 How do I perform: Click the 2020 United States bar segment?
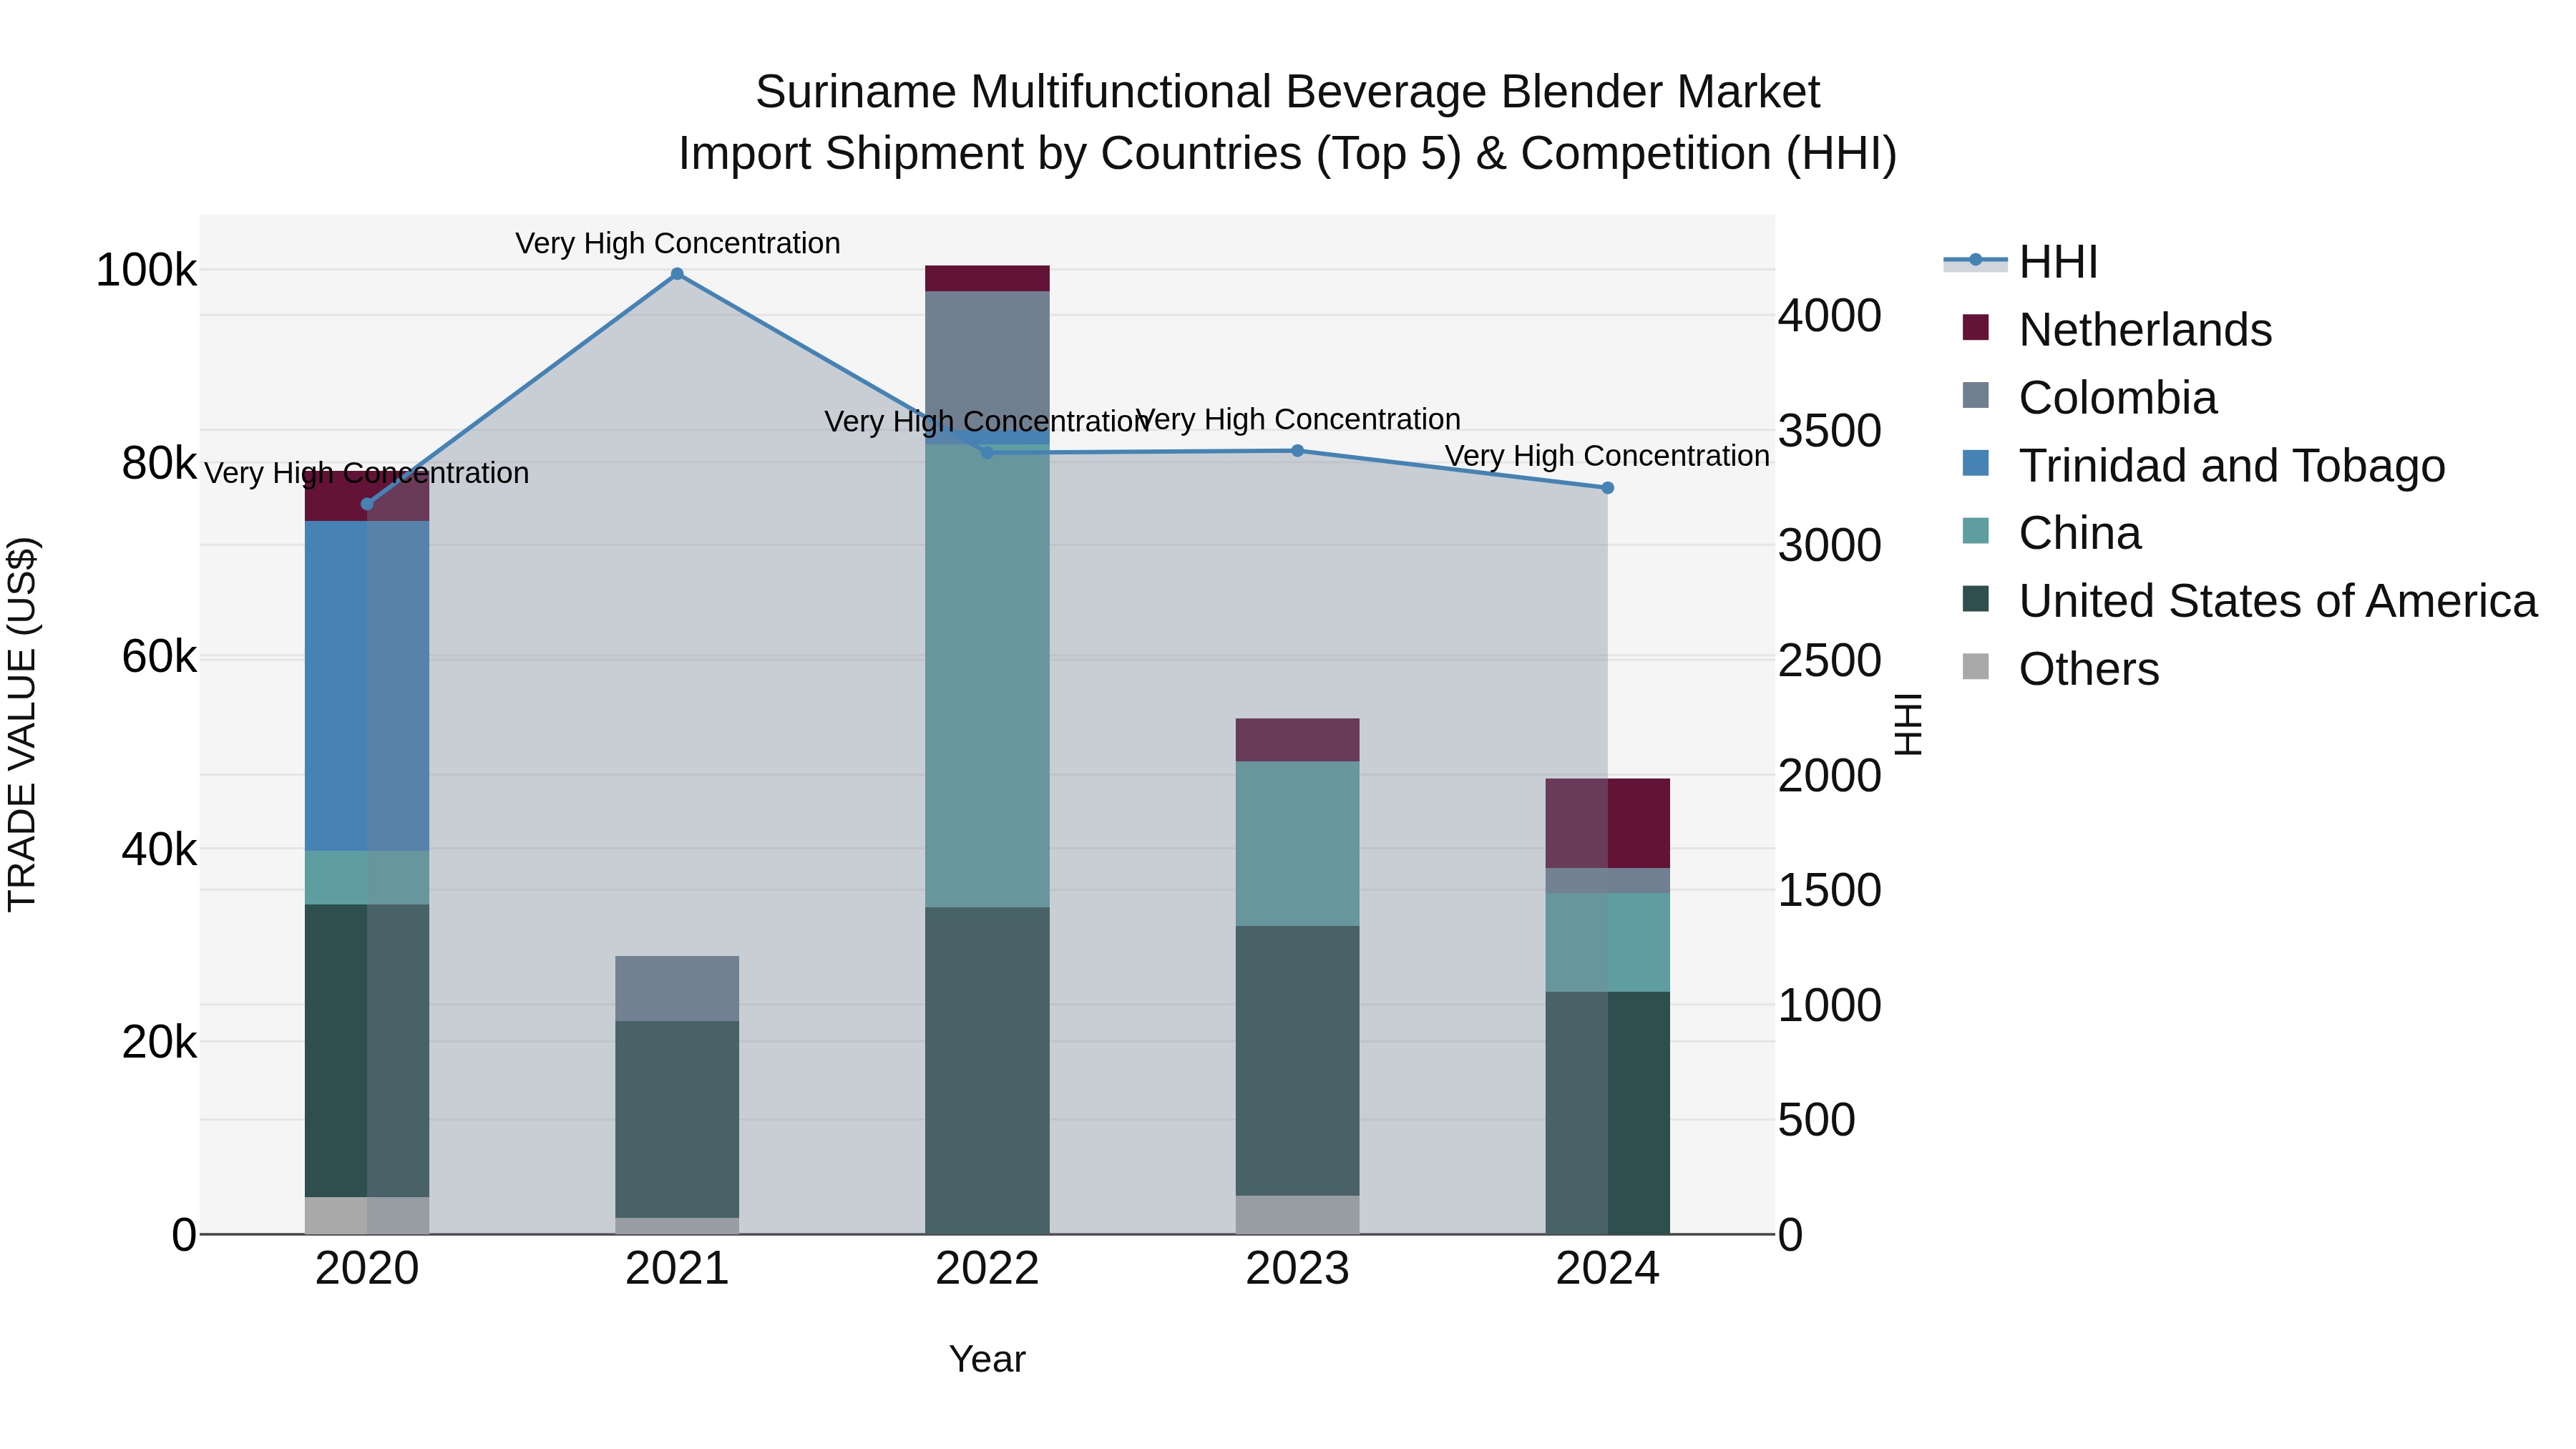(367, 1051)
